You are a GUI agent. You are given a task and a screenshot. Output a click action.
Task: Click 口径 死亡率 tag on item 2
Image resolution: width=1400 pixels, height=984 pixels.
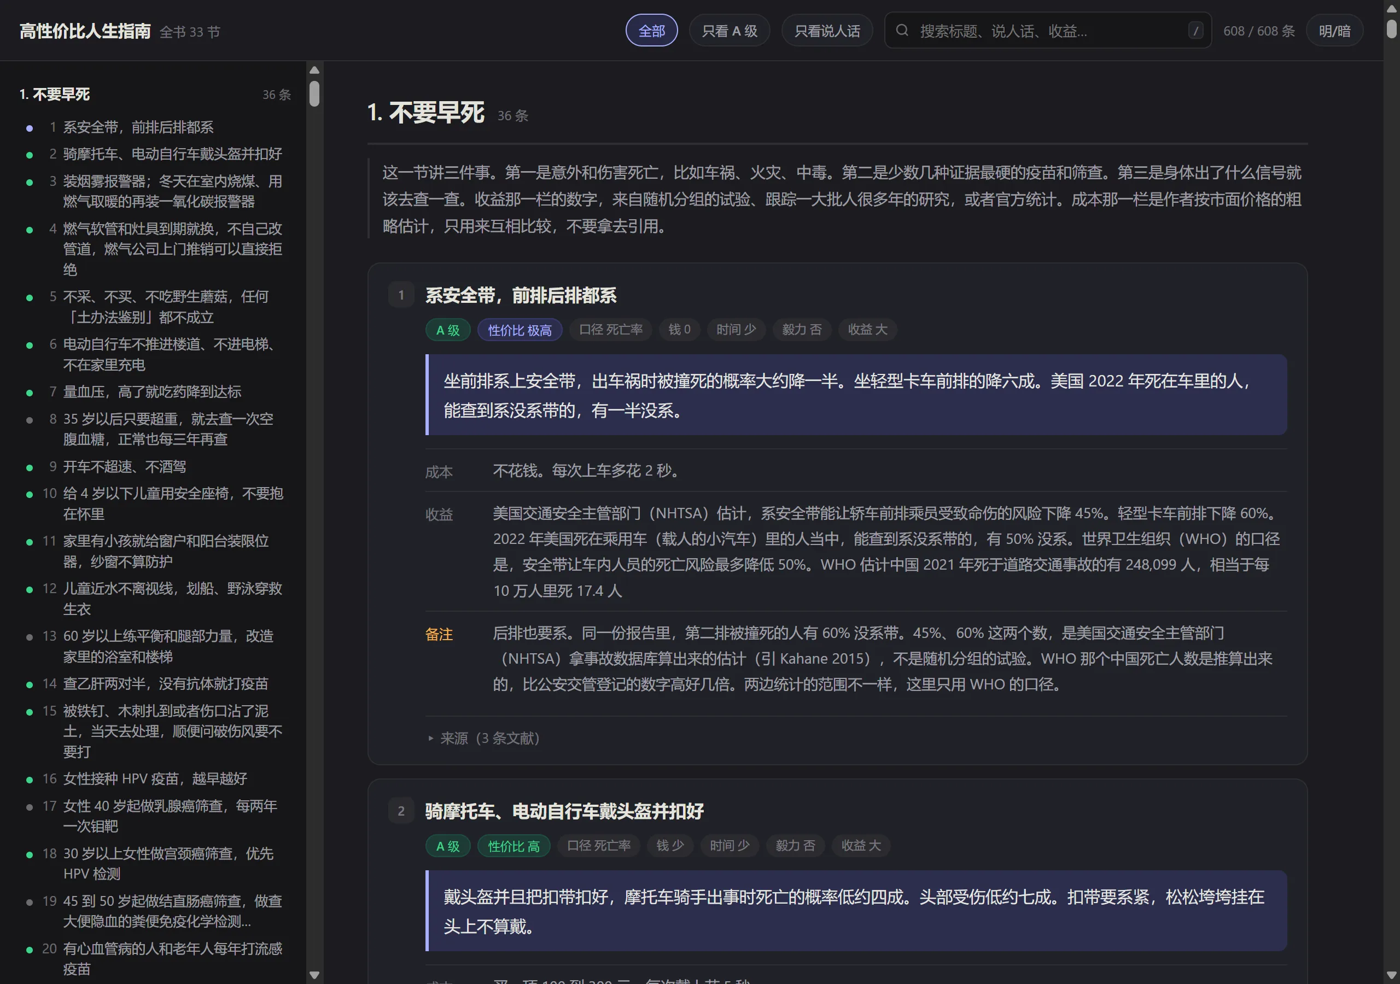[x=598, y=846]
